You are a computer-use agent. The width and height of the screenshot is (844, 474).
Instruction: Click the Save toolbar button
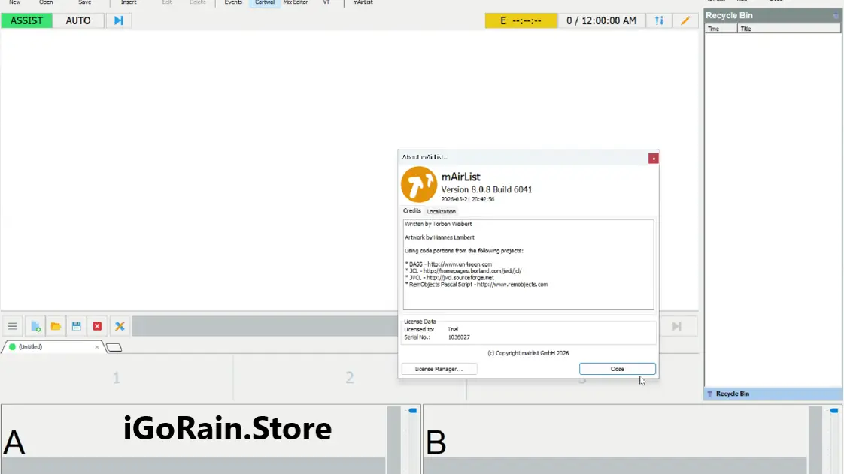tap(84, 3)
